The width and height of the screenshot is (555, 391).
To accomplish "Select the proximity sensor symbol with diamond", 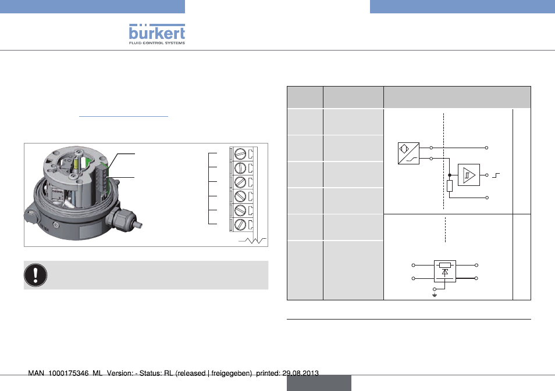I will pos(408,153).
